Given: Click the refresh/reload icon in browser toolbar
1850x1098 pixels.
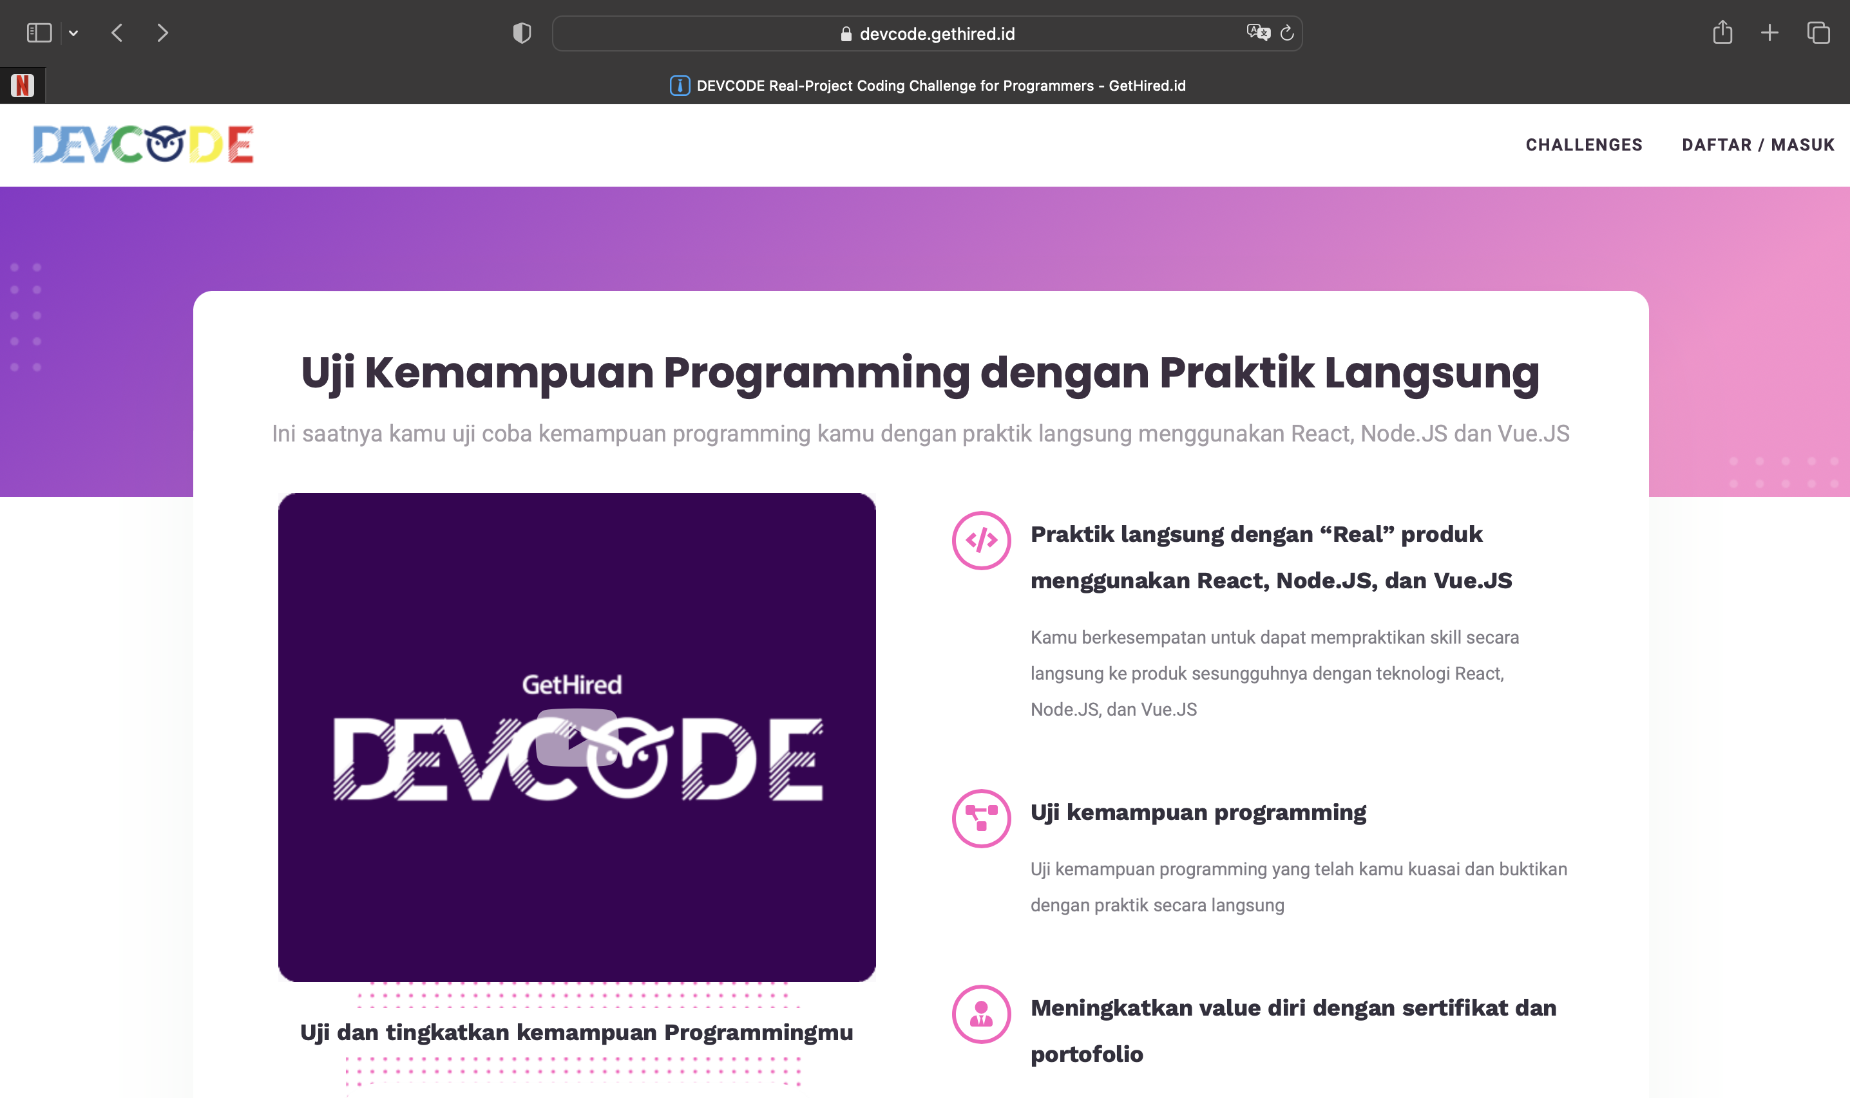Looking at the screenshot, I should 1288,33.
